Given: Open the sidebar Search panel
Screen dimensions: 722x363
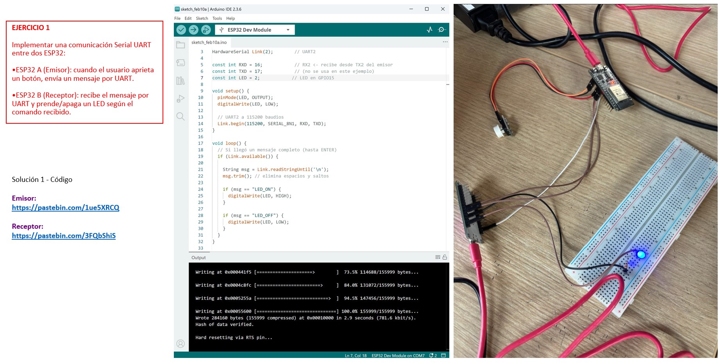Looking at the screenshot, I should [x=180, y=116].
